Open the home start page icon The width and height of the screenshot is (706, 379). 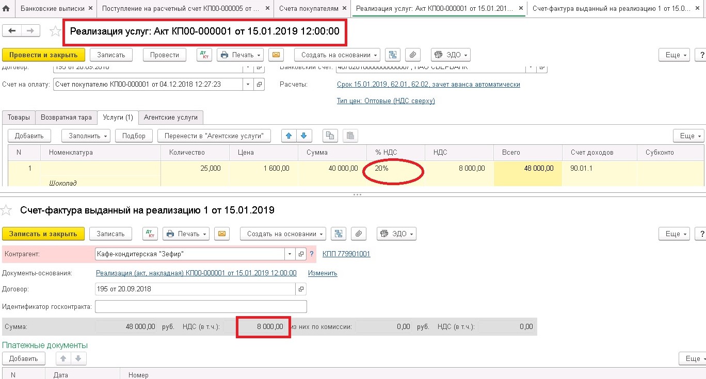pyautogui.click(x=6, y=9)
